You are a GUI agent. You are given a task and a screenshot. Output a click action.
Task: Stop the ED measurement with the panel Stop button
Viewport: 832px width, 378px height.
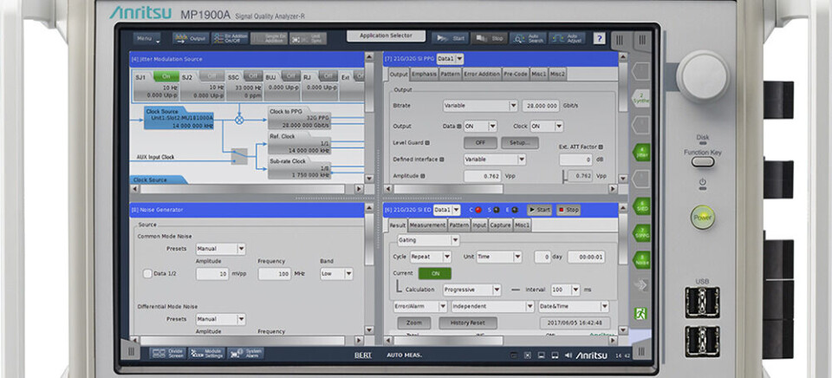[x=568, y=210]
